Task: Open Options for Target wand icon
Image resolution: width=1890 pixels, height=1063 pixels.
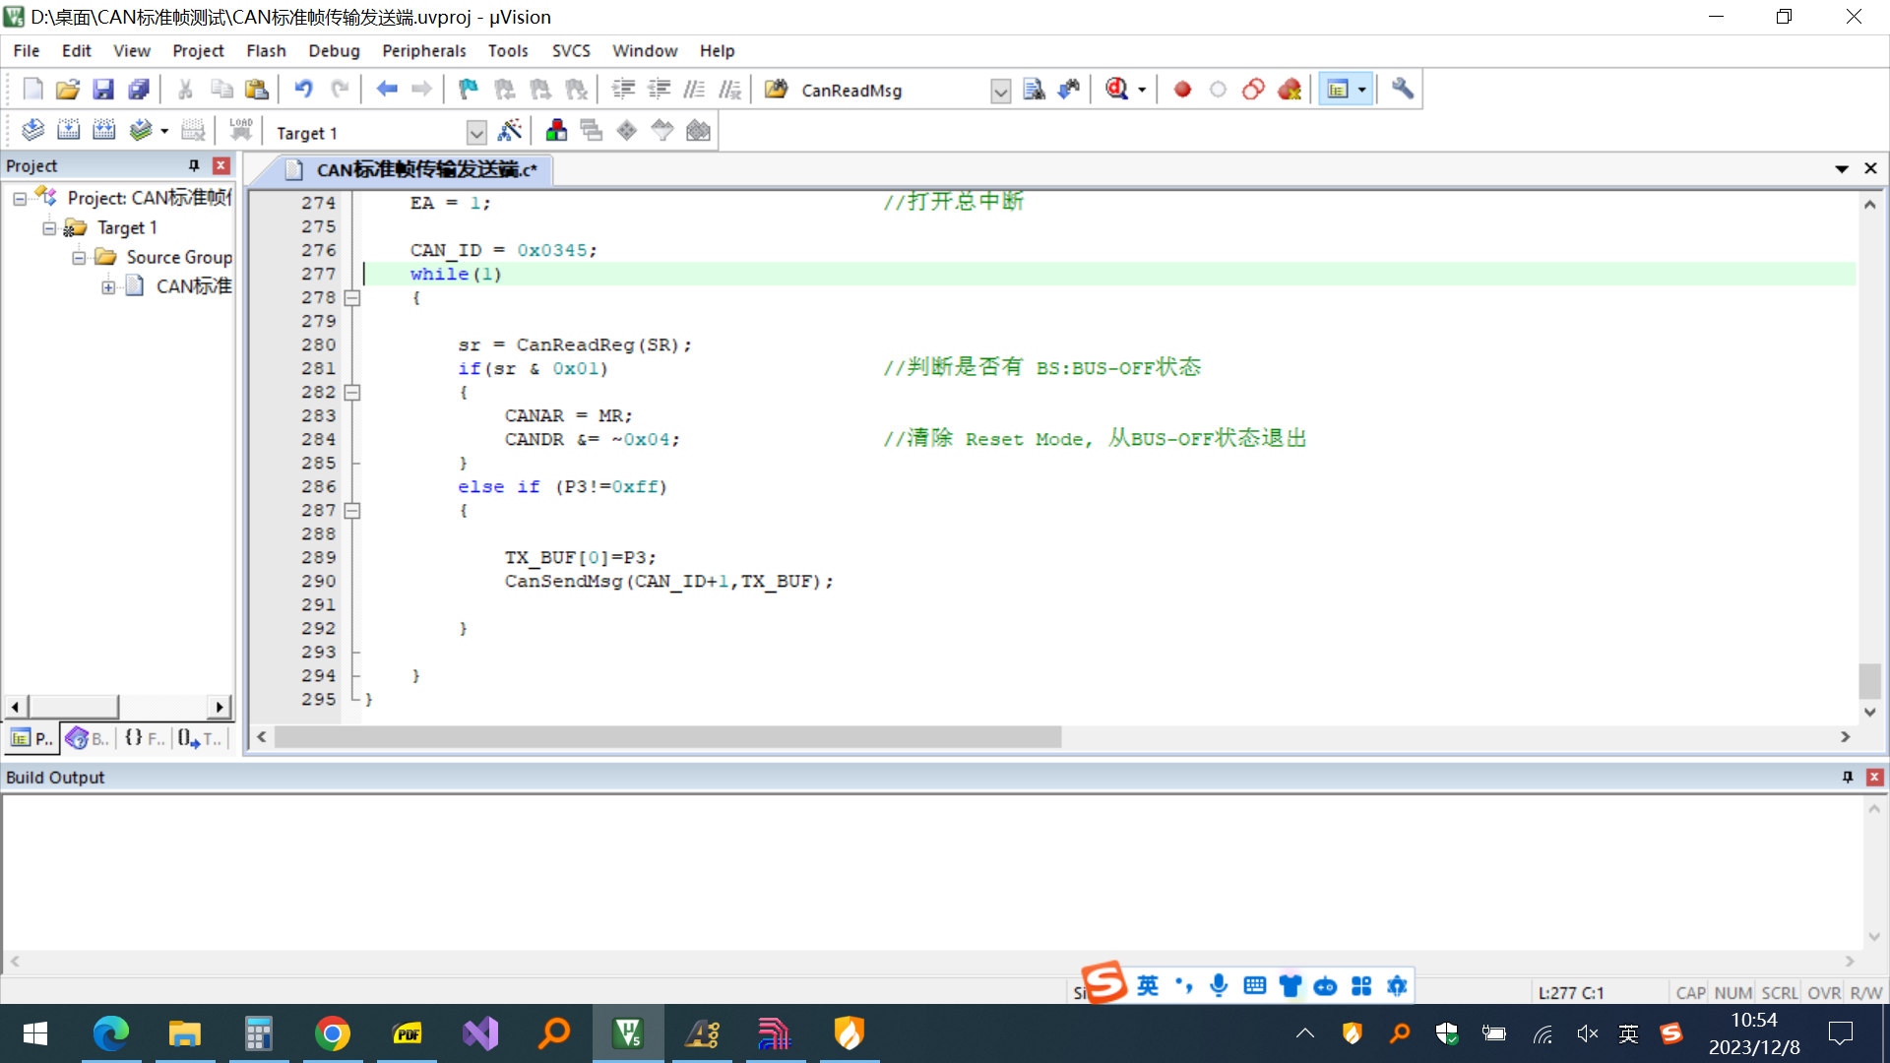Action: (x=510, y=131)
